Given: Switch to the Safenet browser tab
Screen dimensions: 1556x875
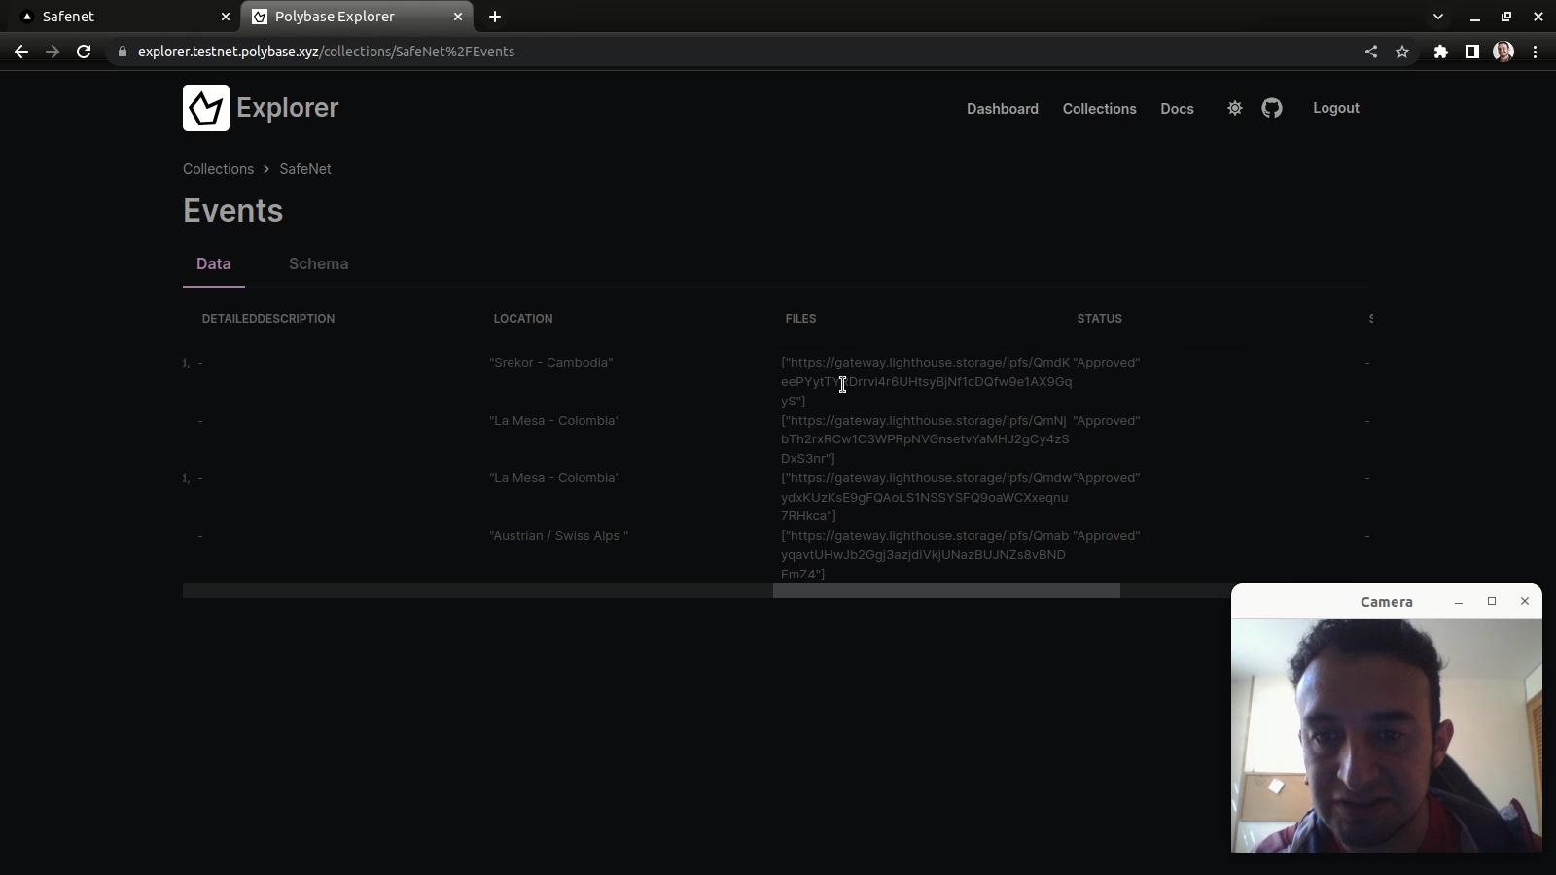Looking at the screenshot, I should click(124, 17).
